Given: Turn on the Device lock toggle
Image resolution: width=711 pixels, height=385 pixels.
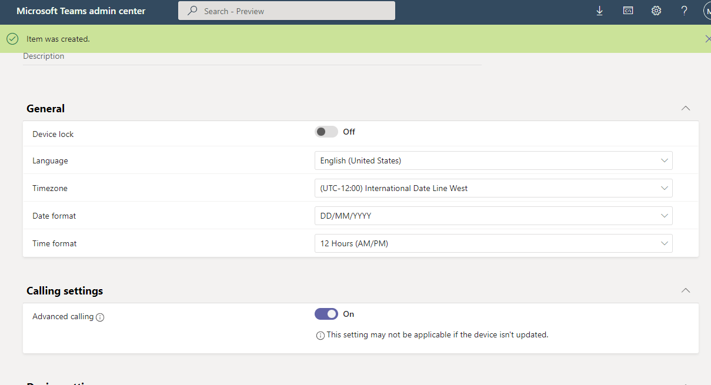Looking at the screenshot, I should pos(326,132).
